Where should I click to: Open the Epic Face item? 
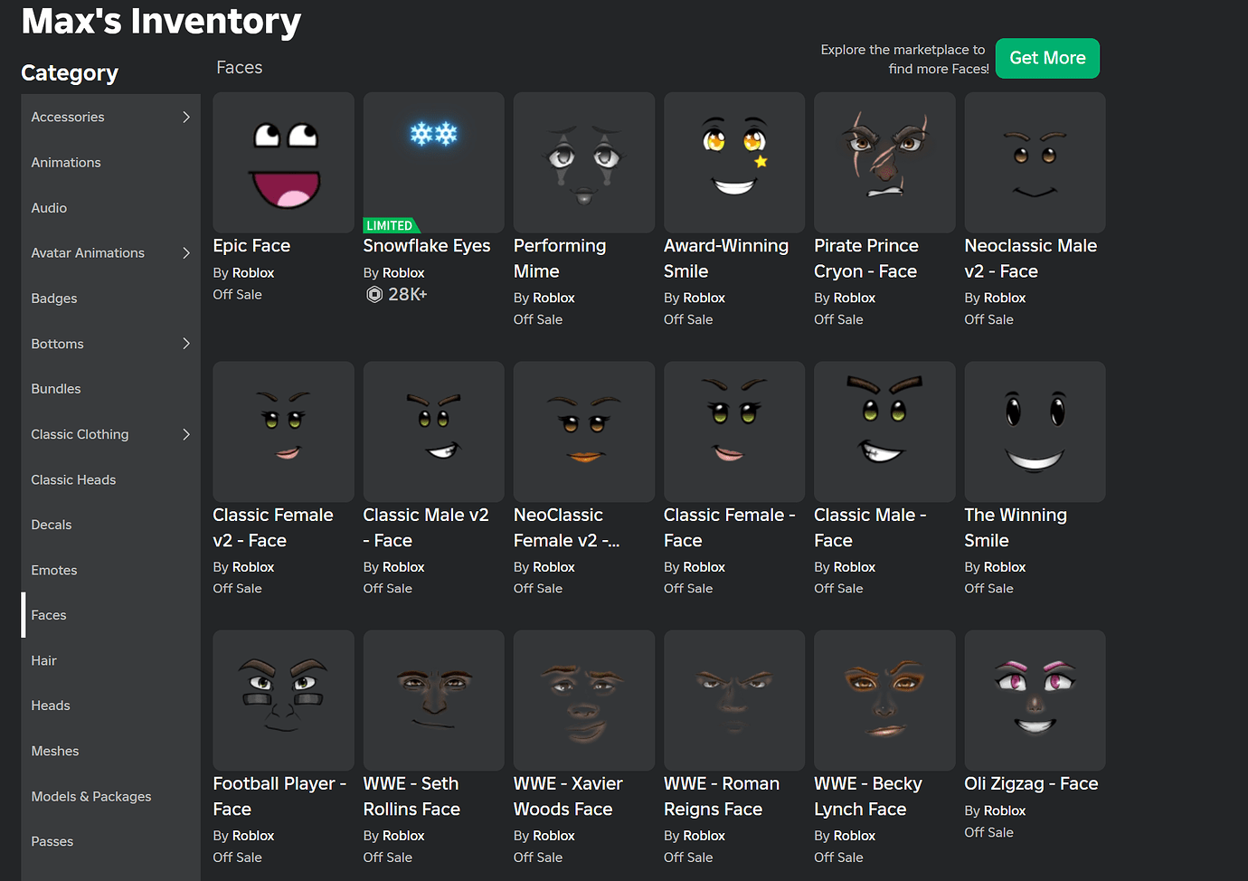coord(283,162)
